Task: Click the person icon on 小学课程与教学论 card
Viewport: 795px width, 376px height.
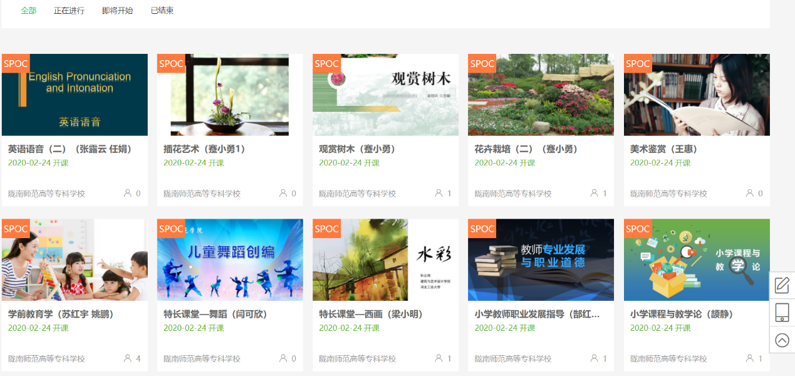Action: click(x=750, y=358)
